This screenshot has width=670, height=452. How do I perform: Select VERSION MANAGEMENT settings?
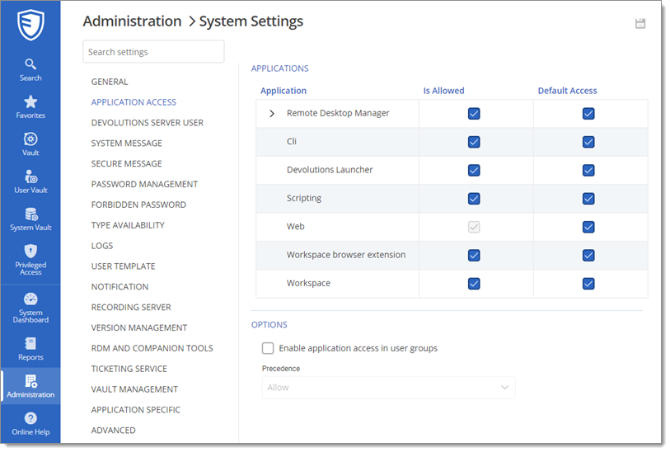[139, 328]
